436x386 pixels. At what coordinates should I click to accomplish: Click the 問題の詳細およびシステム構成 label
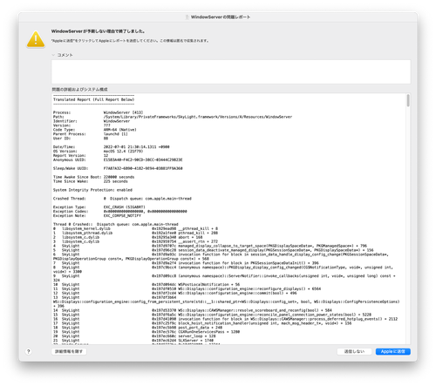coord(79,89)
